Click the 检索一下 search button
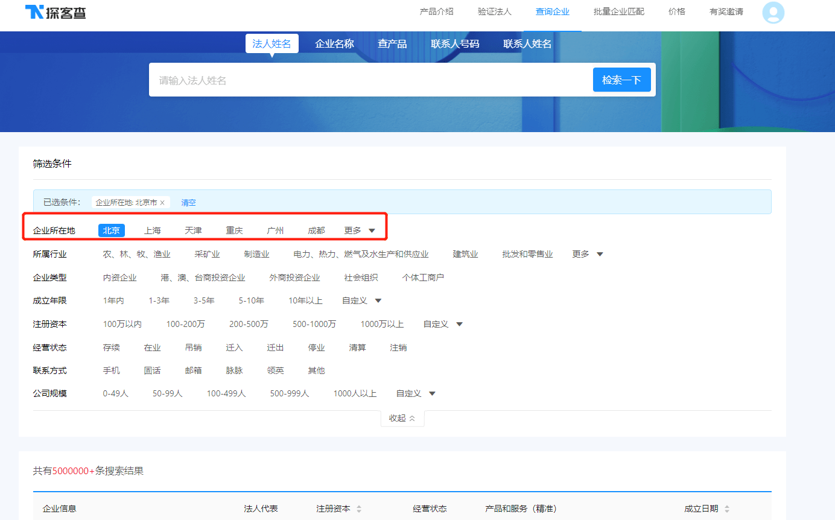 click(x=622, y=79)
